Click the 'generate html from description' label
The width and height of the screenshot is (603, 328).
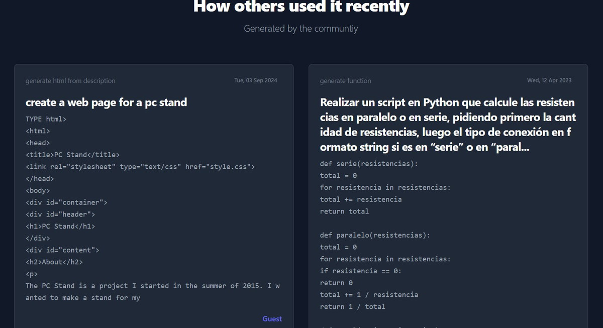(70, 81)
